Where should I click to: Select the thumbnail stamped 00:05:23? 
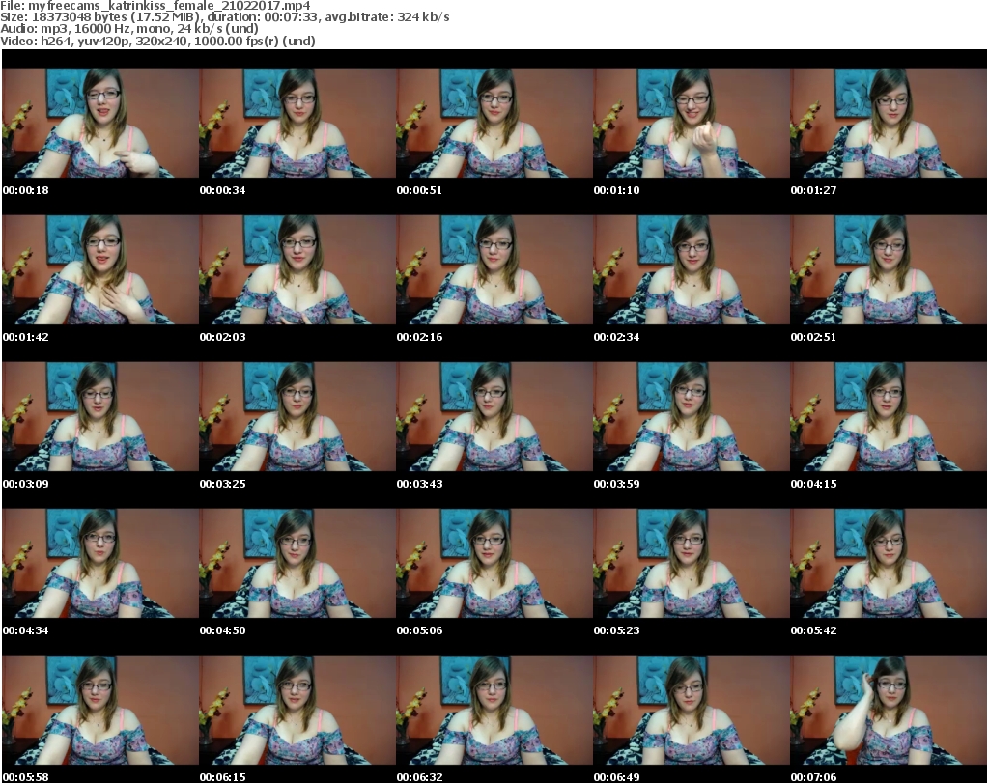(692, 564)
